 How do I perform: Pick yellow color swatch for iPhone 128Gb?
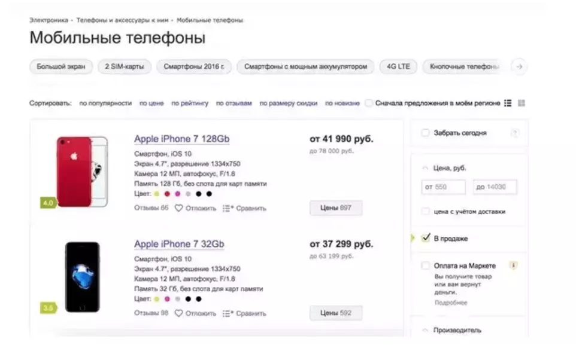point(157,194)
